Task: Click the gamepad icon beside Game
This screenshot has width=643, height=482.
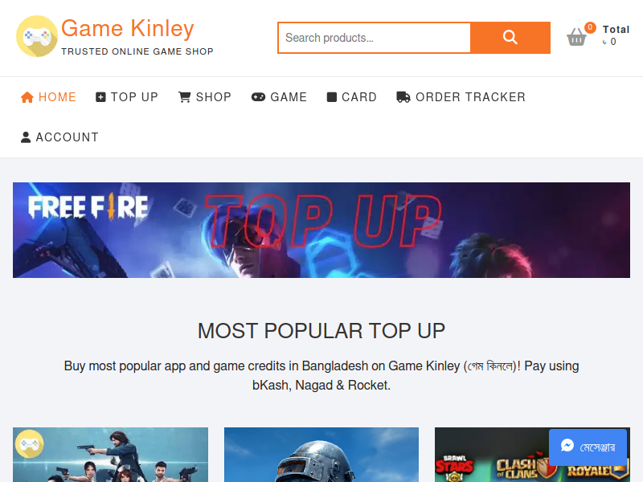Action: [258, 97]
